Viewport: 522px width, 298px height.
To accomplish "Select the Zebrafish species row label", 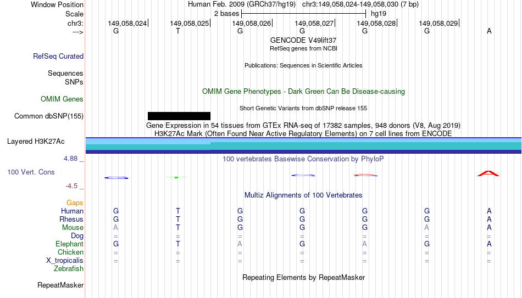I will click(69, 268).
